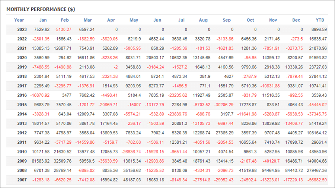Viewport: 335px width, 188px height.
Task: Click the Year column header
Action: (19, 20)
